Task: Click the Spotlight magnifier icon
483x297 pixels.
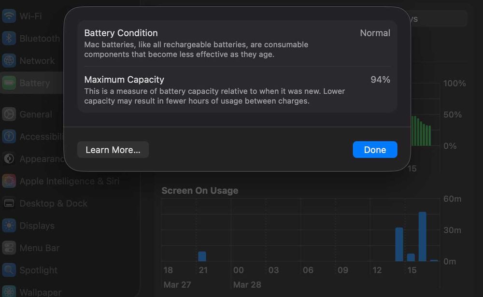Action: point(9,270)
